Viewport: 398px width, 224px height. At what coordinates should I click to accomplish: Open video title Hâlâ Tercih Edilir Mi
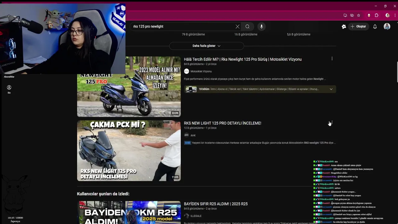coord(243,59)
